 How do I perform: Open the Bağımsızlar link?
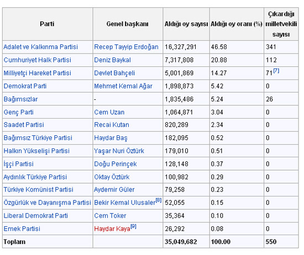coord(20,99)
